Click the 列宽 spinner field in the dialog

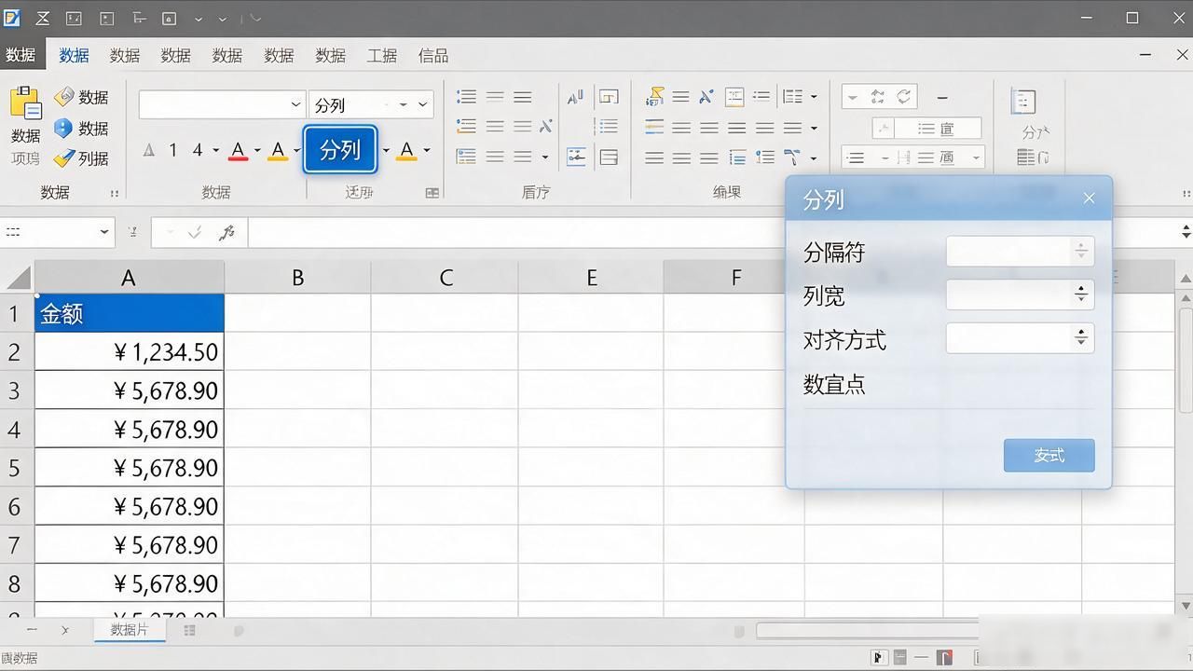1020,294
